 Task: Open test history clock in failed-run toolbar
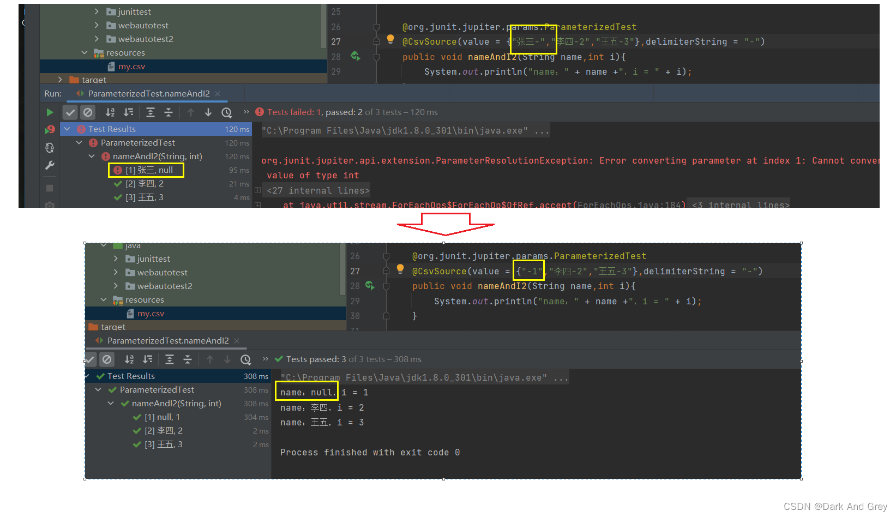227,112
